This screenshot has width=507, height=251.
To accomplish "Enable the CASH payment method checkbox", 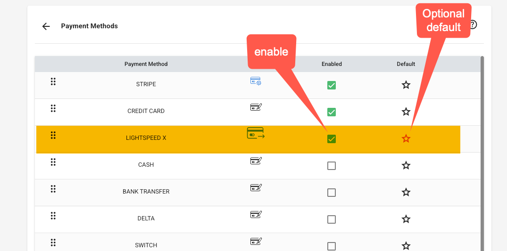I will [332, 166].
